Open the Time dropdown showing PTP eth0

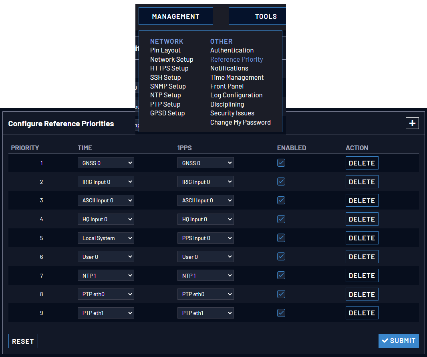106,294
